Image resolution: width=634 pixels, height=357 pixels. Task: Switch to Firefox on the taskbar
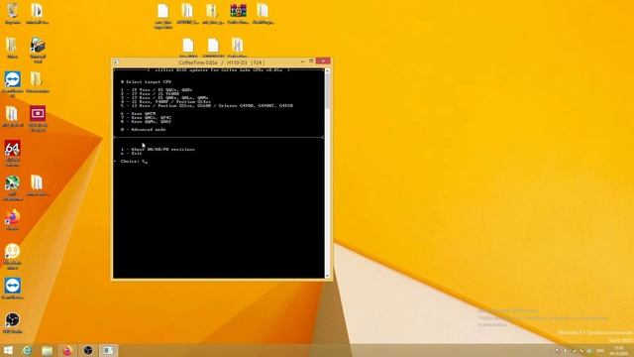click(x=67, y=350)
